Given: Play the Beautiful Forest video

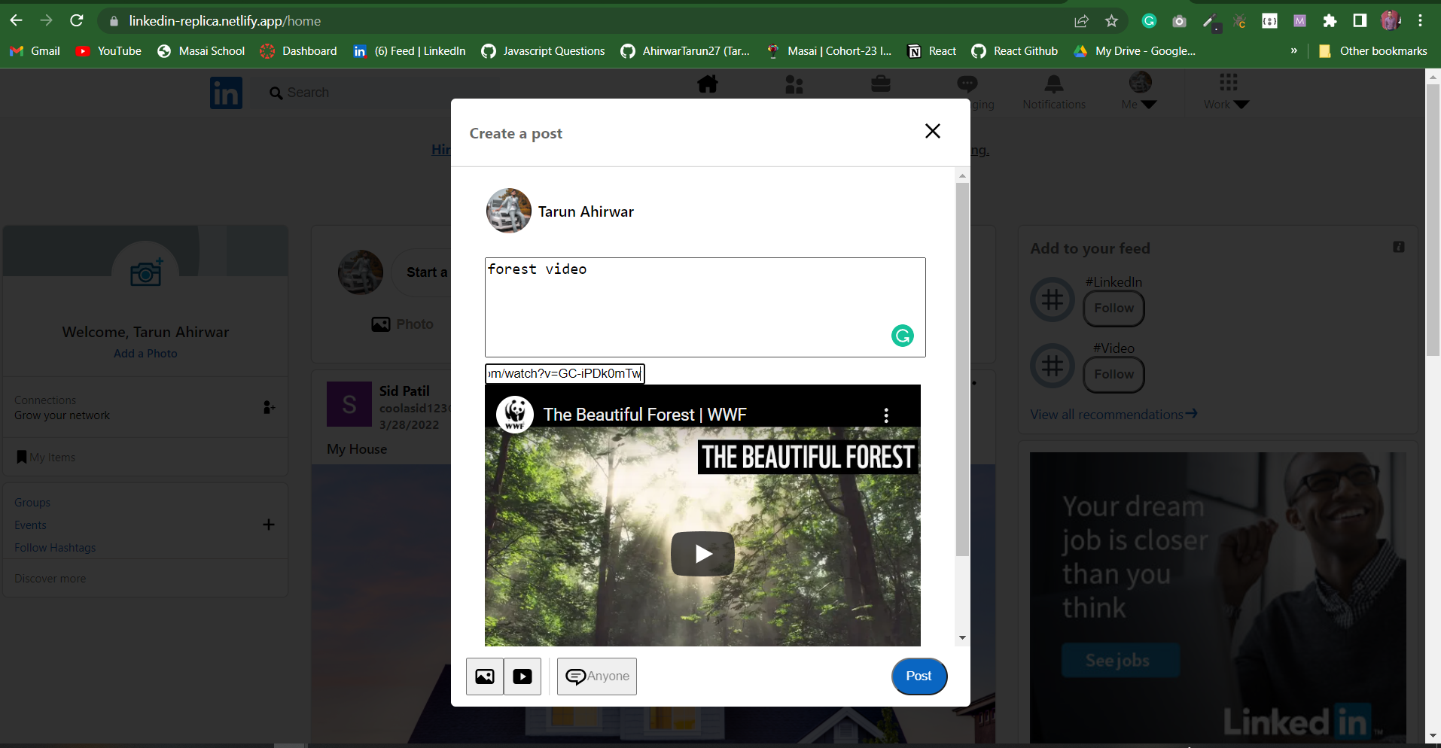Looking at the screenshot, I should click(702, 554).
